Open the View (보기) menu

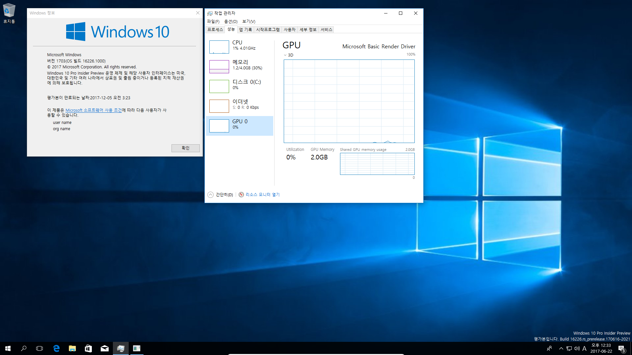[x=249, y=21]
